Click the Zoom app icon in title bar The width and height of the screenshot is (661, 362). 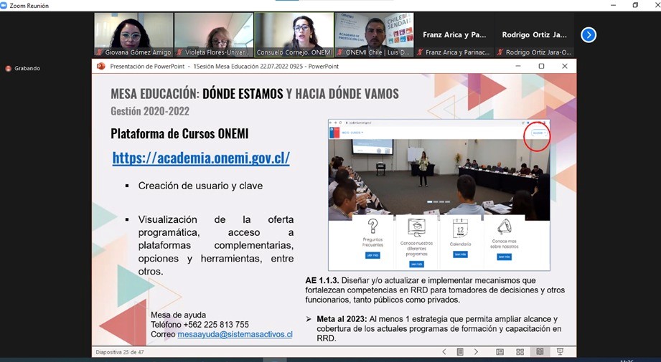pos(4,6)
